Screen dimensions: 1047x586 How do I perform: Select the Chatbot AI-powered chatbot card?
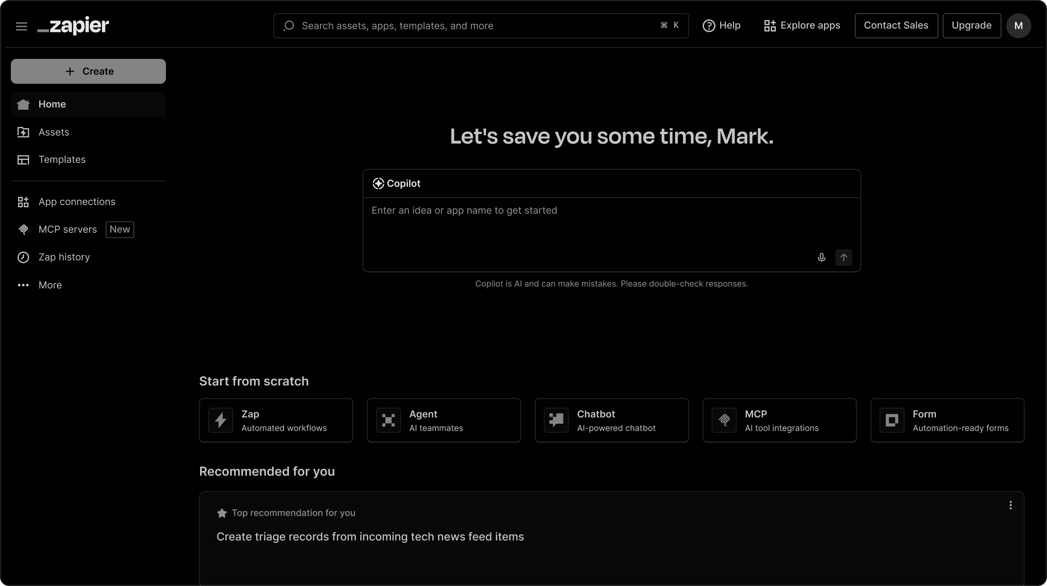click(612, 420)
